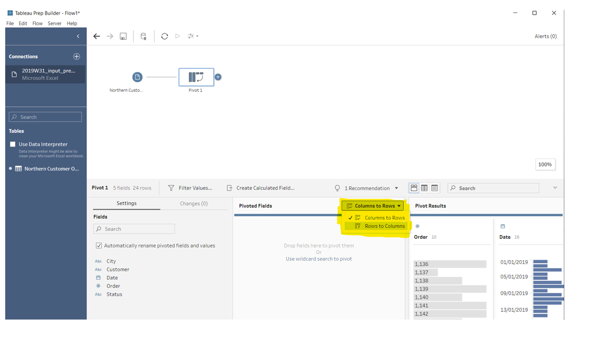Click the profile pane Search field
Viewport: 605px width, 343px height.
click(x=493, y=188)
